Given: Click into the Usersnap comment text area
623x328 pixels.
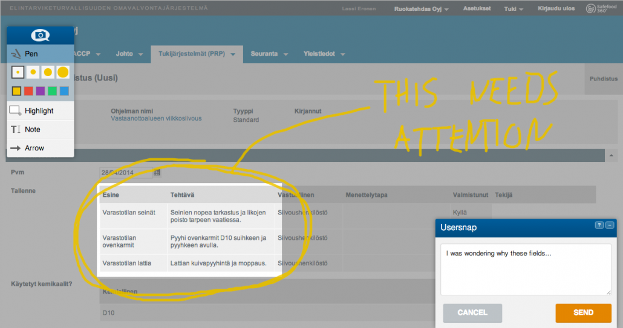Looking at the screenshot, I should click(526, 269).
